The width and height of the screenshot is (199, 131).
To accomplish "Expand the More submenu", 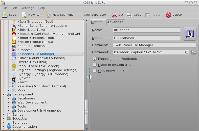I will click(x=9, y=90).
